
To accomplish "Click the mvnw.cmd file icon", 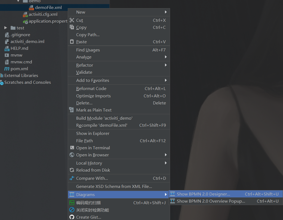I will pos(7,62).
